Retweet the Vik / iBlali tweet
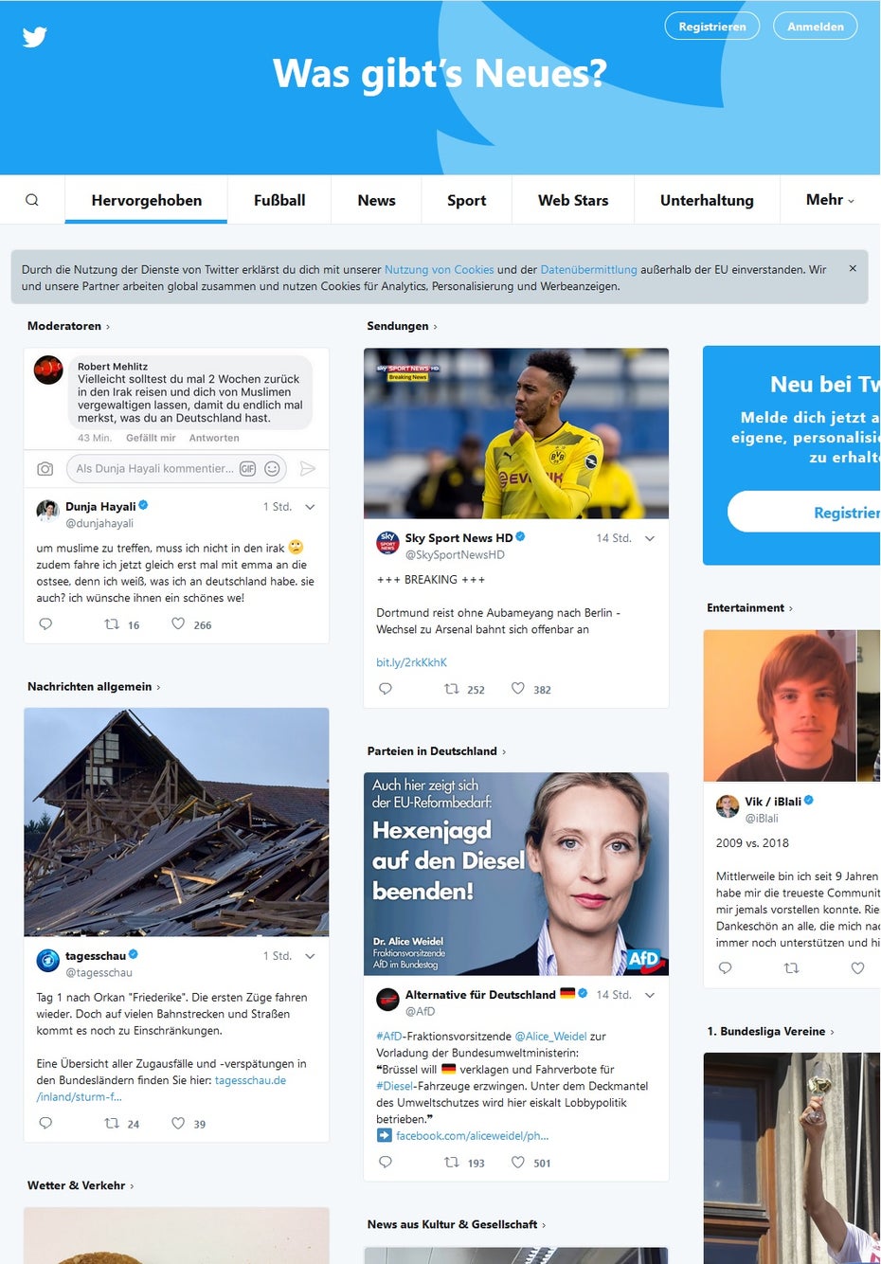This screenshot has width=881, height=1264. (792, 968)
